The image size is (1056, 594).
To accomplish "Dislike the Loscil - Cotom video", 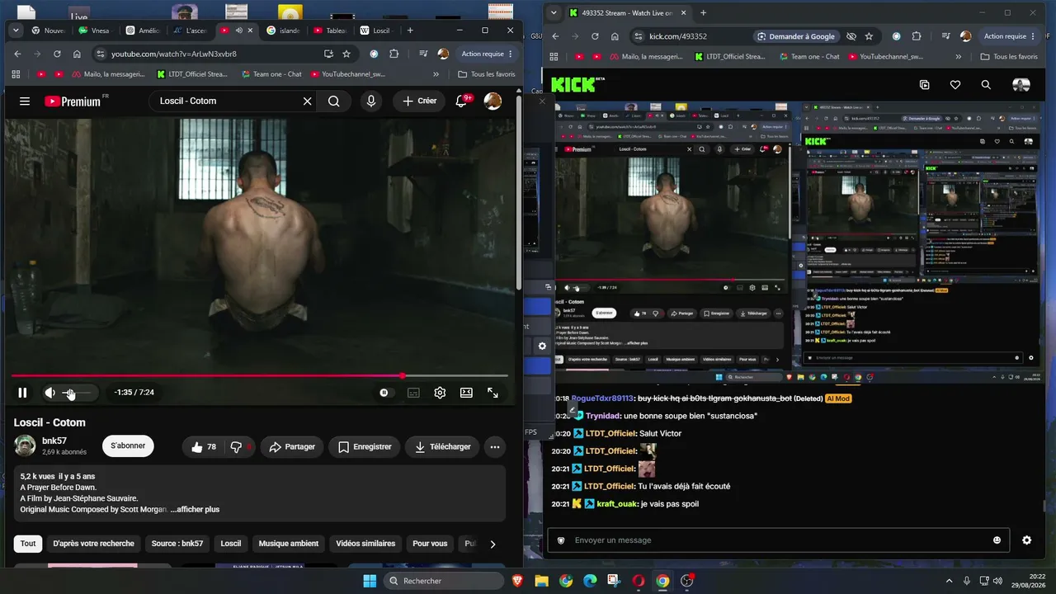I will (238, 447).
